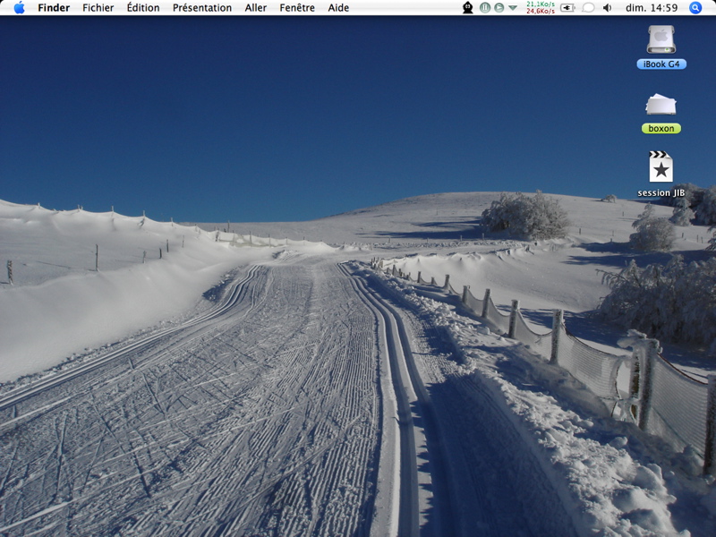Image resolution: width=716 pixels, height=537 pixels.
Task: Click the chat bubble status icon
Action: click(589, 8)
